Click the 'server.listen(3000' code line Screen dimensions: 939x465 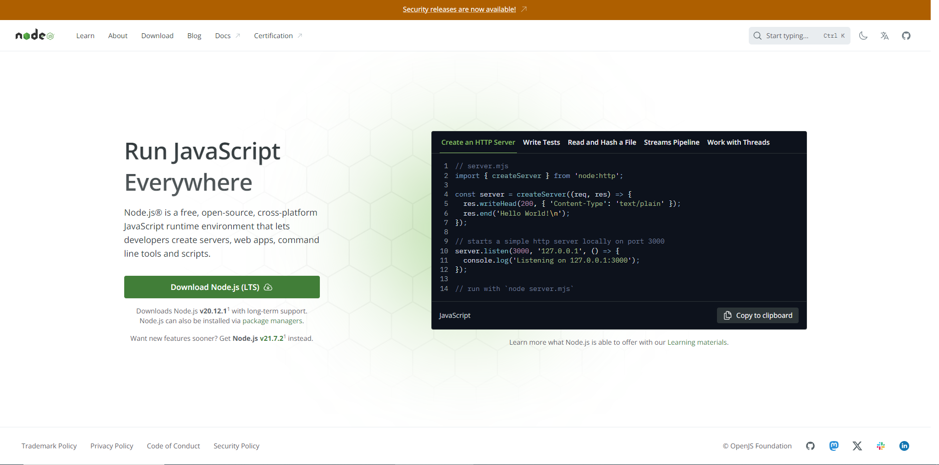tap(537, 251)
